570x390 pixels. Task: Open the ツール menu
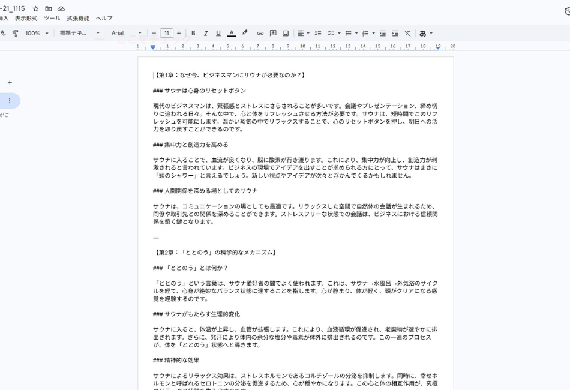(x=51, y=18)
